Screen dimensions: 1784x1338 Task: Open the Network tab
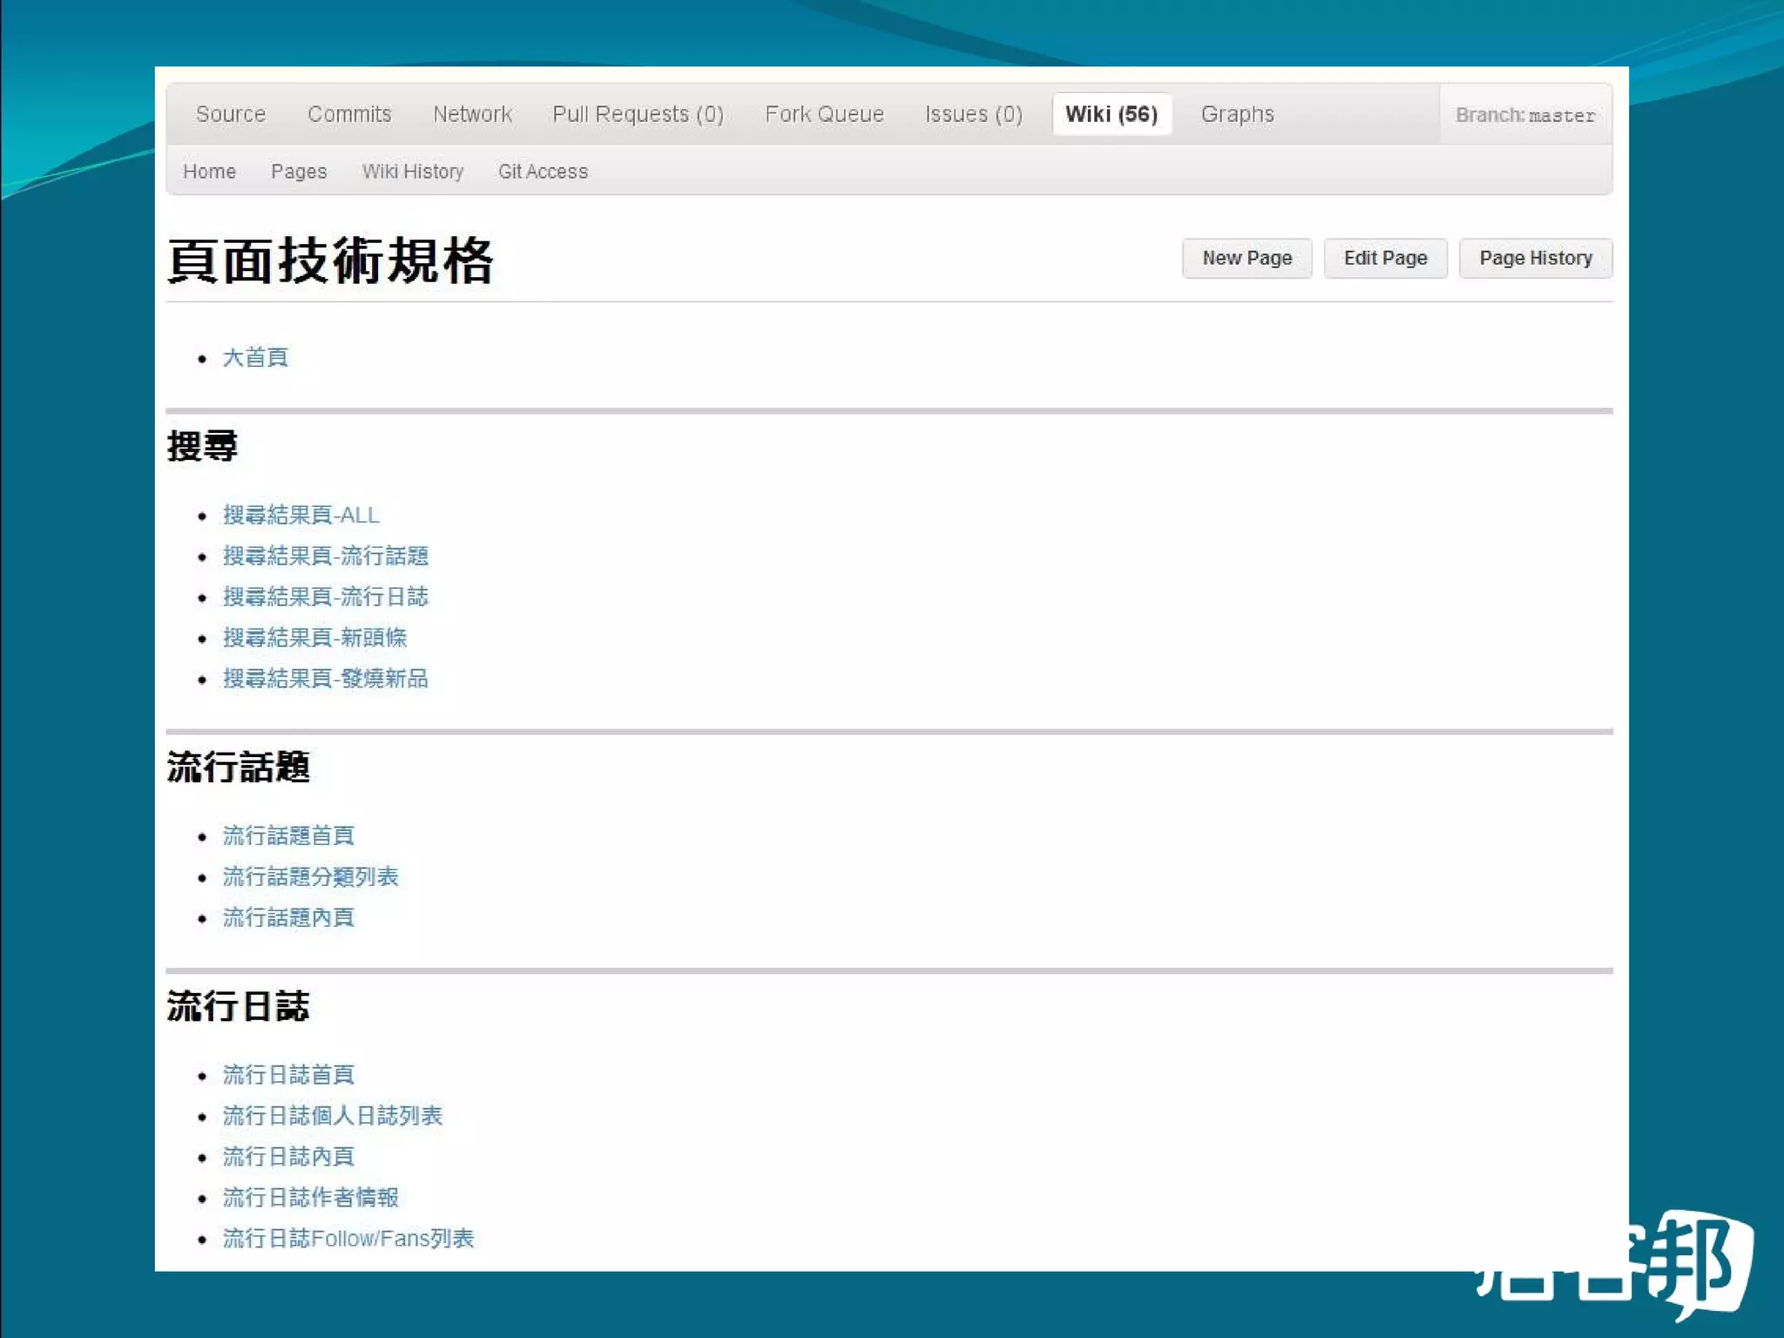pyautogui.click(x=472, y=114)
